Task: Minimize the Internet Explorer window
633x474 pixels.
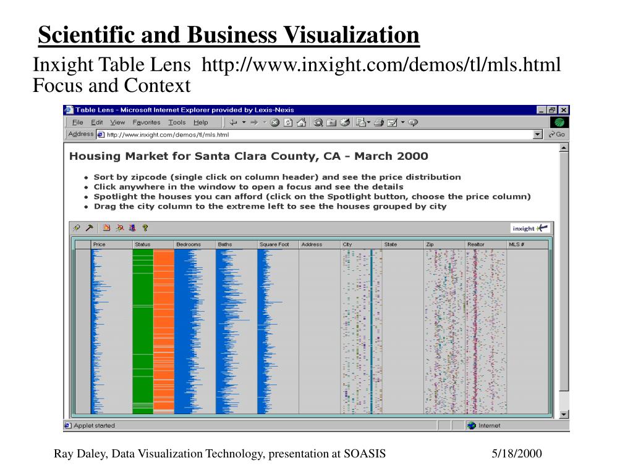Action: (542, 110)
